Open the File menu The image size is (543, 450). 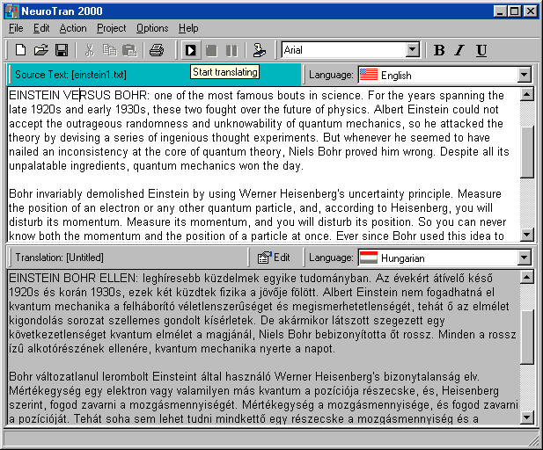coord(16,28)
